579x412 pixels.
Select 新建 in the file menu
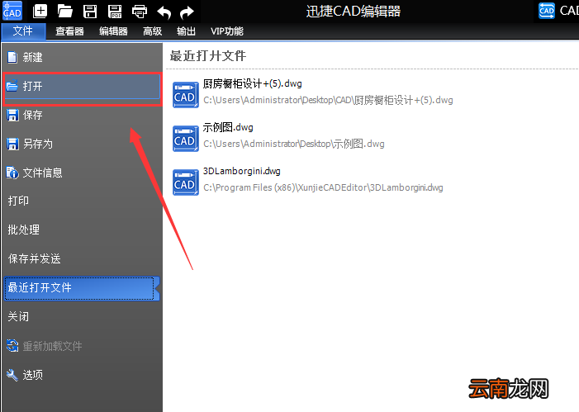82,57
